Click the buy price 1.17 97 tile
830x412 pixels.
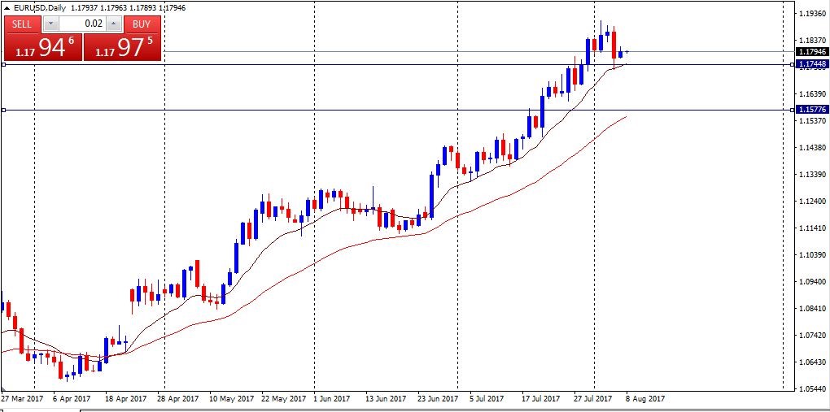[122, 47]
